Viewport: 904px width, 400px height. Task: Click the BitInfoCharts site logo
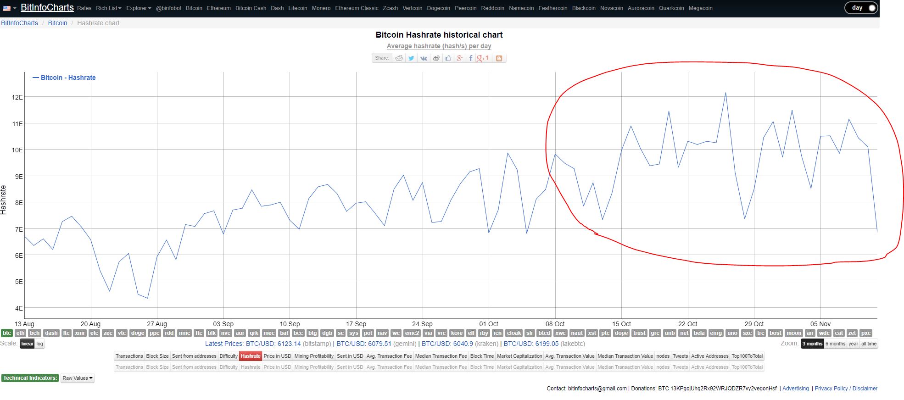[47, 7]
